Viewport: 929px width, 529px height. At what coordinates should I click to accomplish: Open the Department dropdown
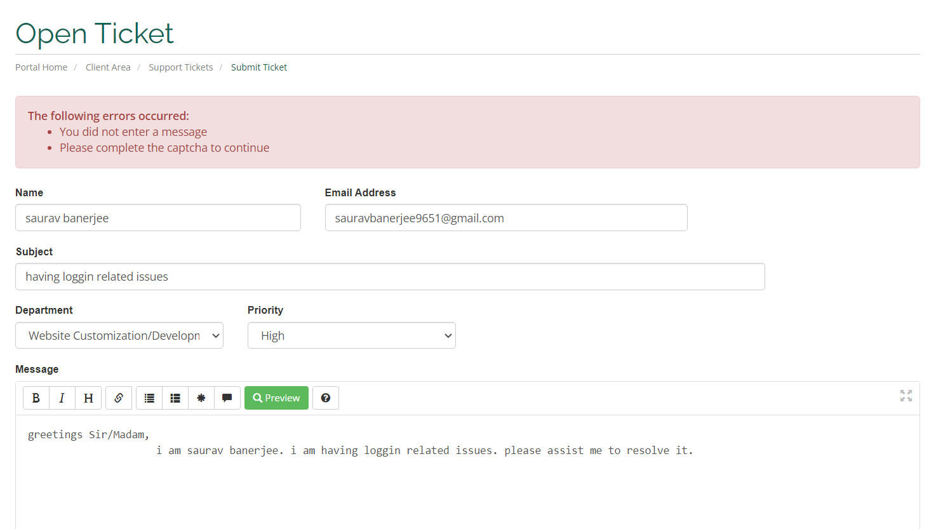pyautogui.click(x=119, y=335)
